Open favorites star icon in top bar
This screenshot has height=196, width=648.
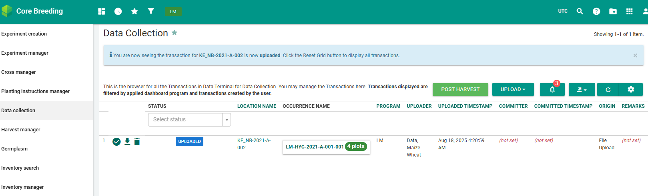(x=134, y=12)
